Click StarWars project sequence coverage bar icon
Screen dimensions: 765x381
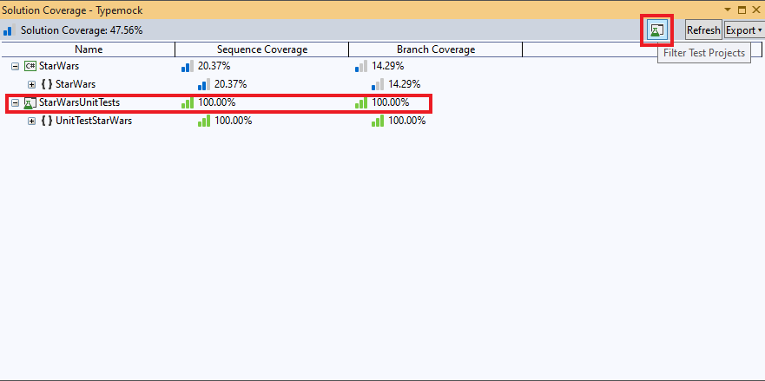pyautogui.click(x=187, y=66)
